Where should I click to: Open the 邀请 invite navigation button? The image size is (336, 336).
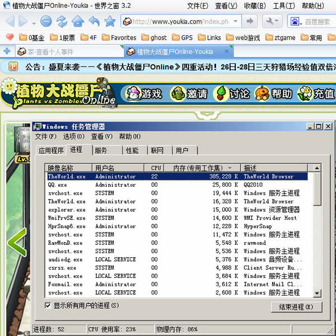point(189,93)
